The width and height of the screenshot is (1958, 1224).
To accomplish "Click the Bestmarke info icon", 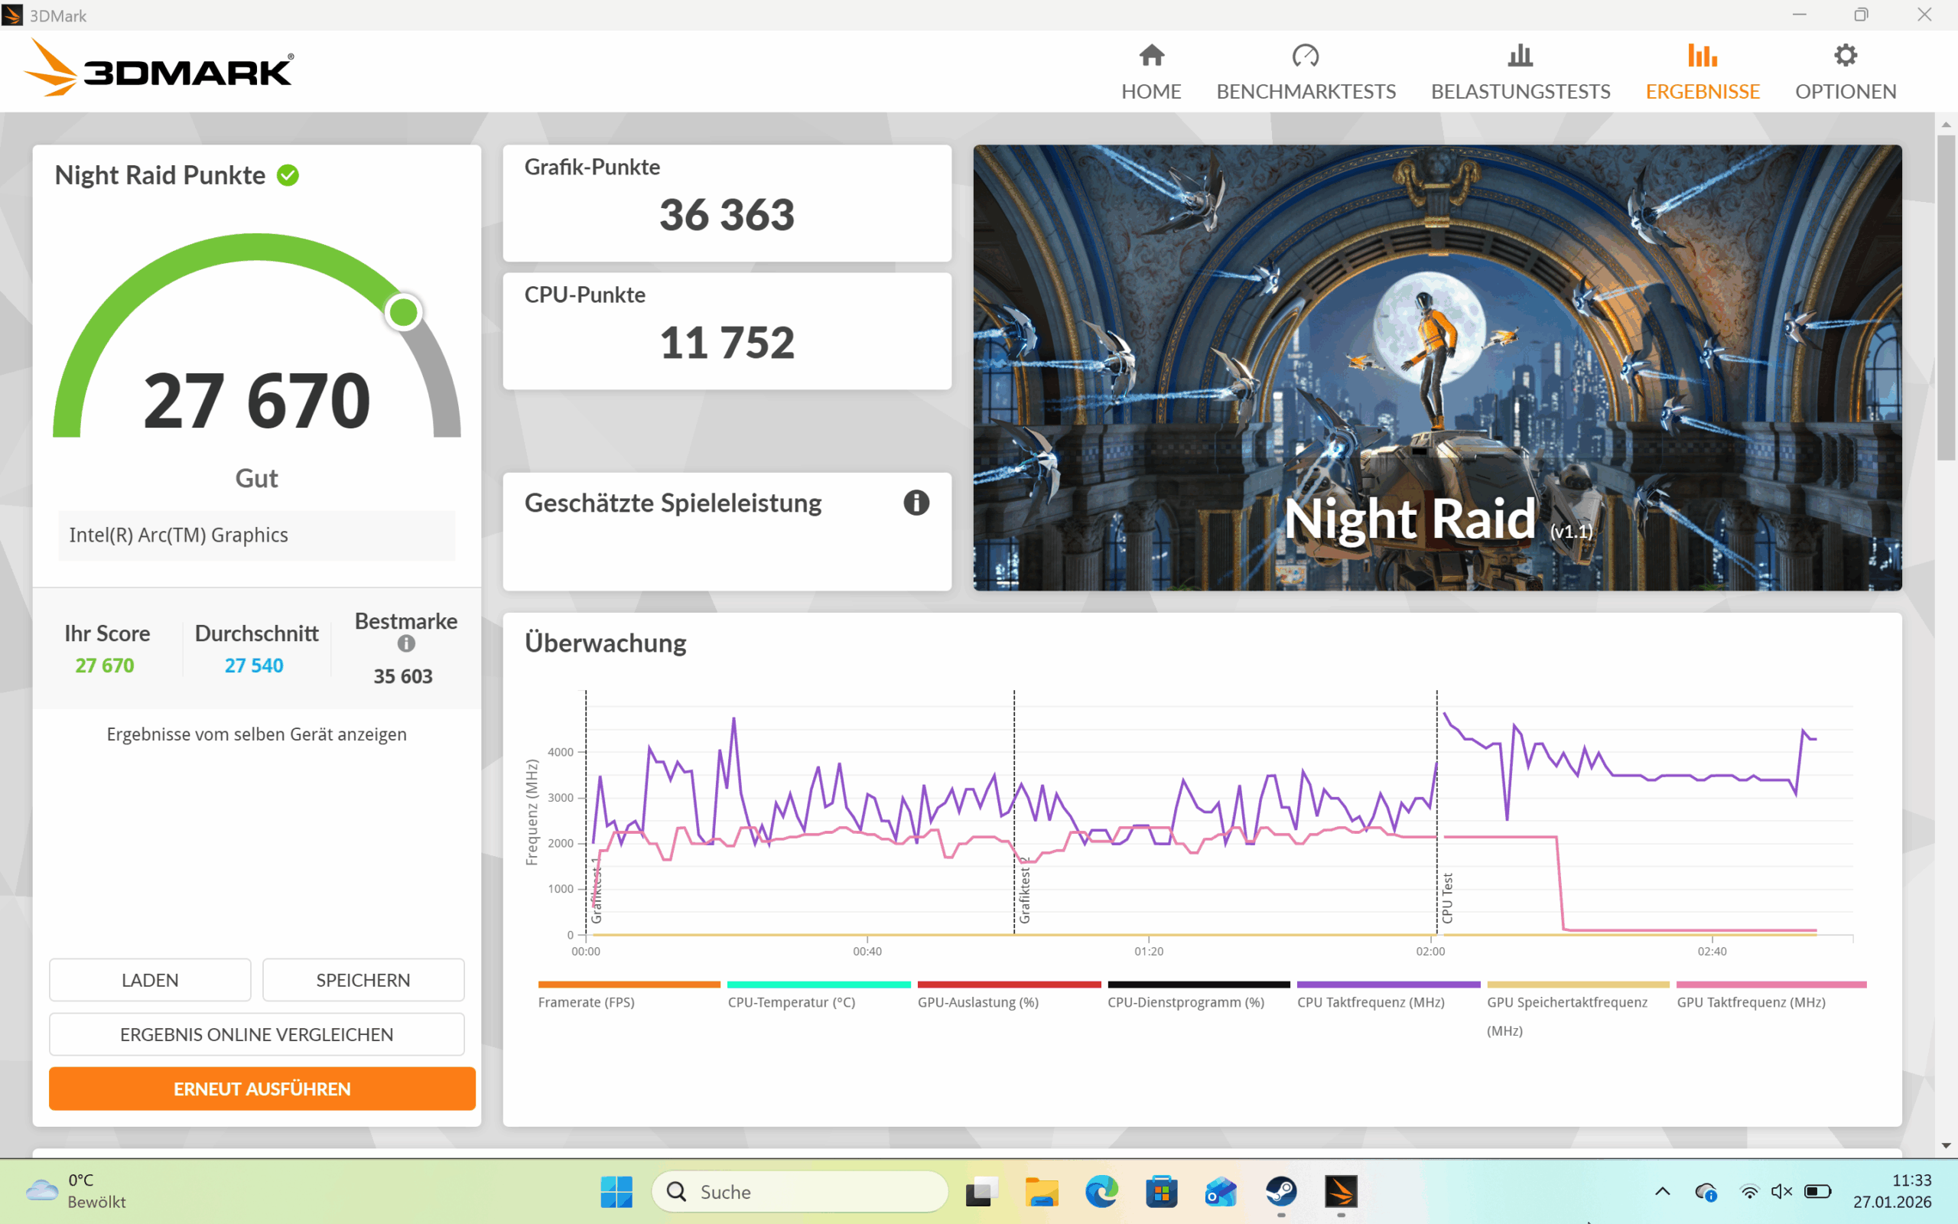I will (x=406, y=643).
